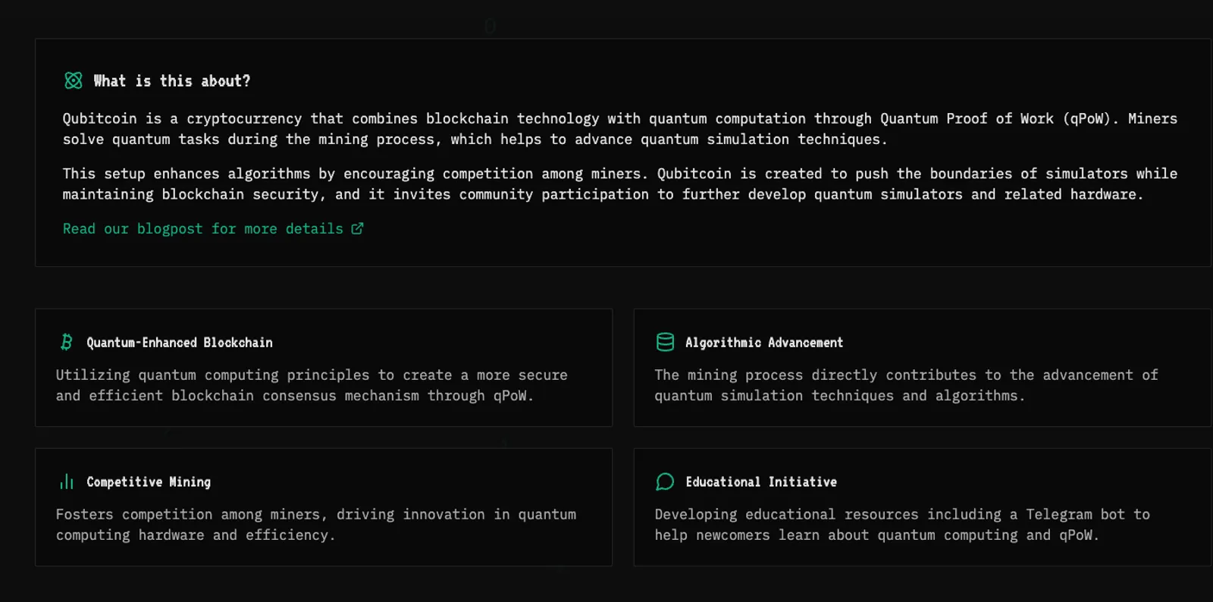The image size is (1213, 602).
Task: Click the Quantum-Enhanced Blockchain description text
Action: 312,385
